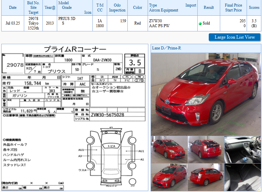Click the Color column header
Viewport: 262px width, 192px height.
[138, 8]
